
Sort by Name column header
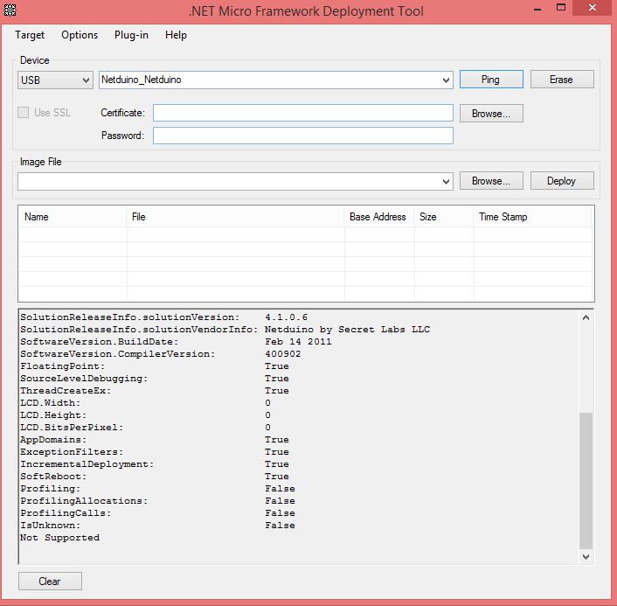tap(73, 217)
